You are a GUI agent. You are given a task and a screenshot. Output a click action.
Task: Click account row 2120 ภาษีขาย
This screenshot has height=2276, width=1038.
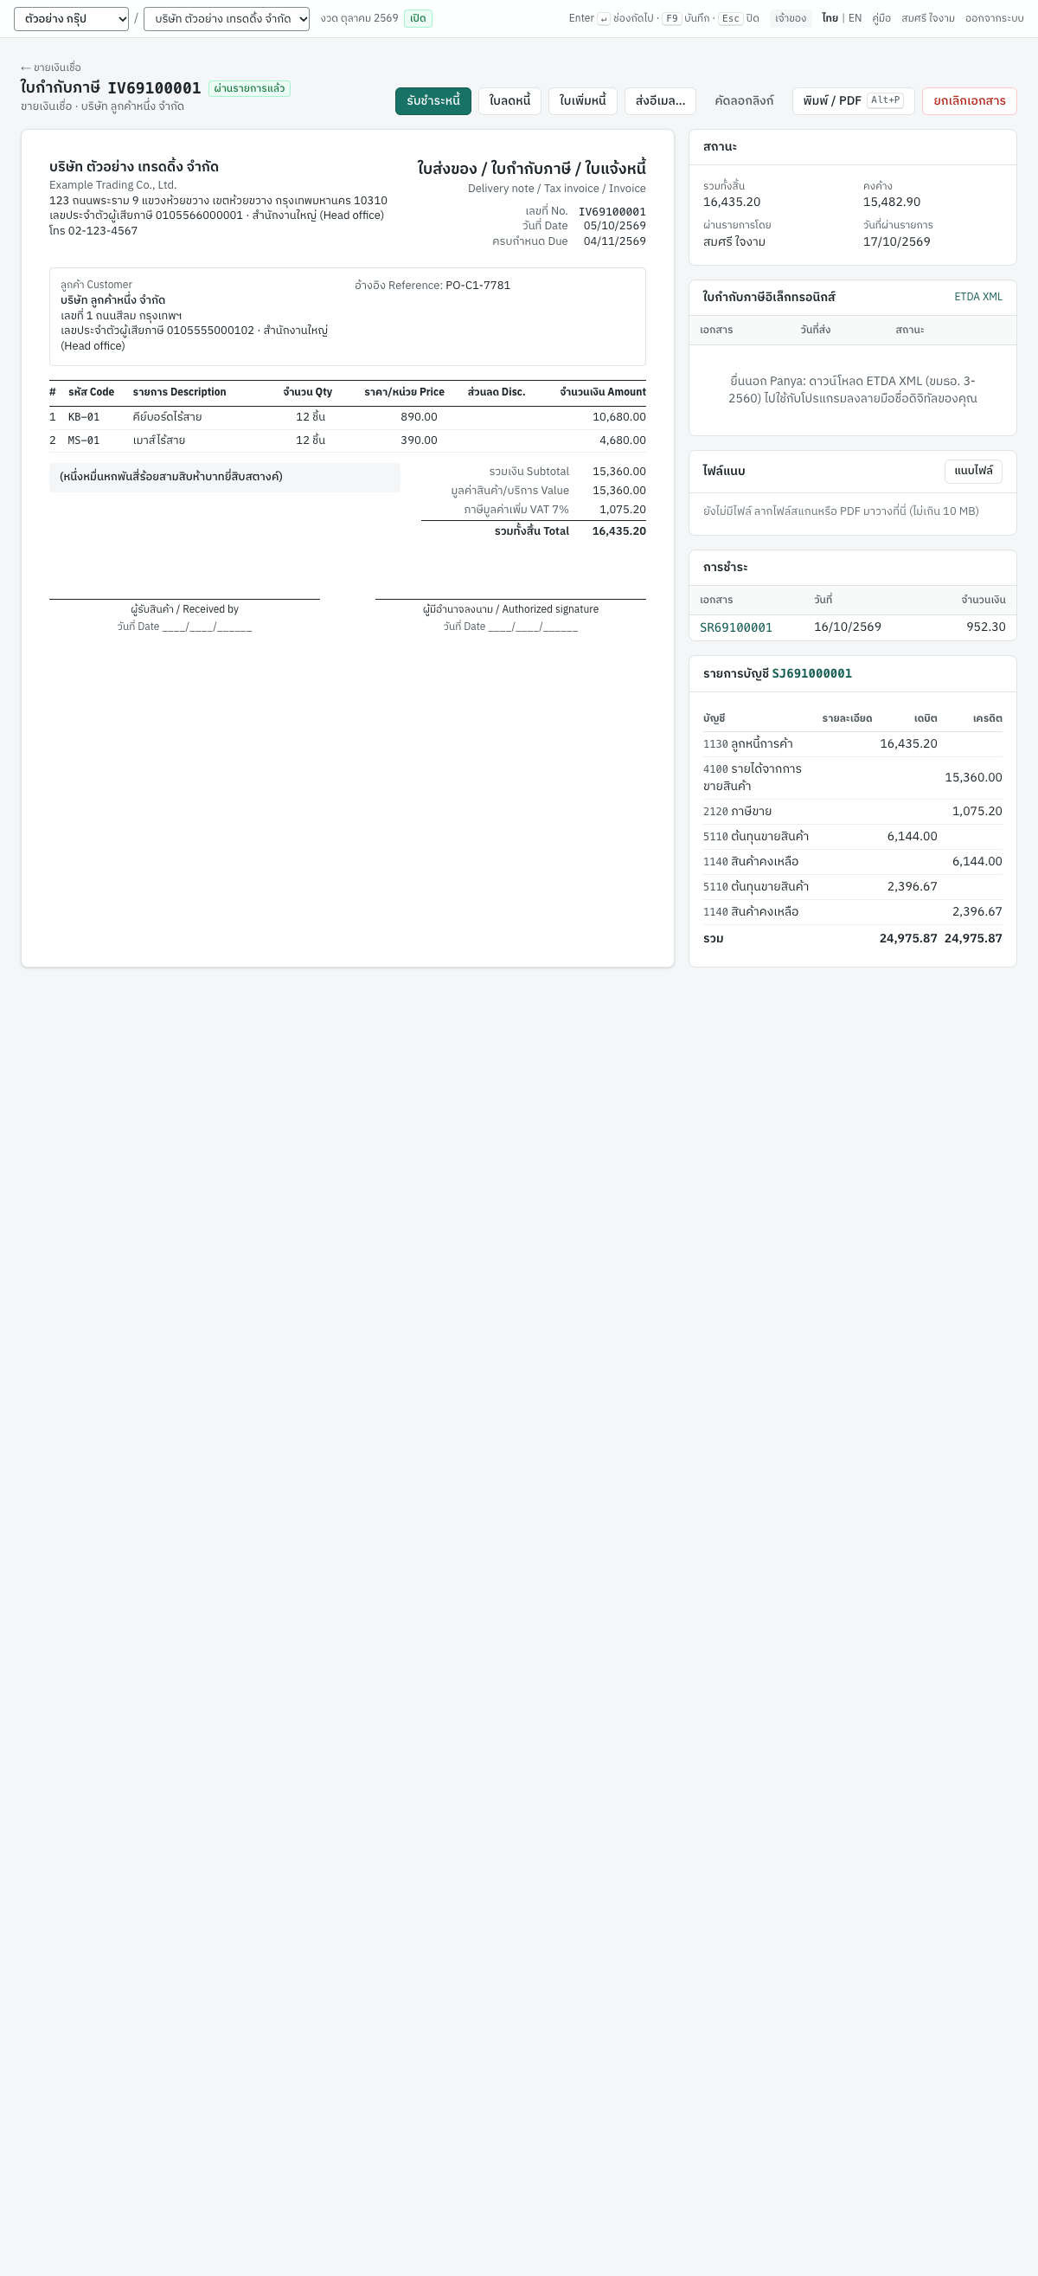coord(853,811)
